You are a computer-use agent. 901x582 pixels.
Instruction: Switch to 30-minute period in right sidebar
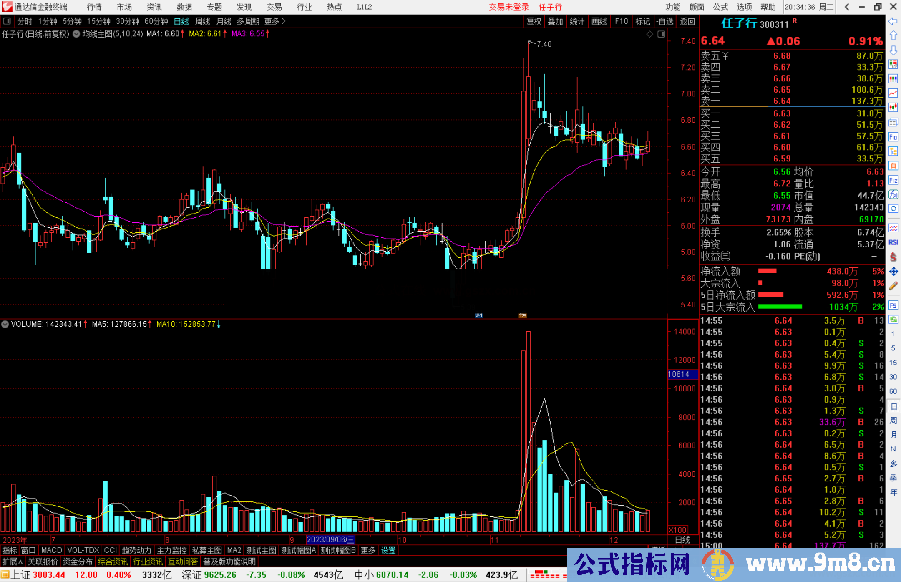click(x=893, y=377)
